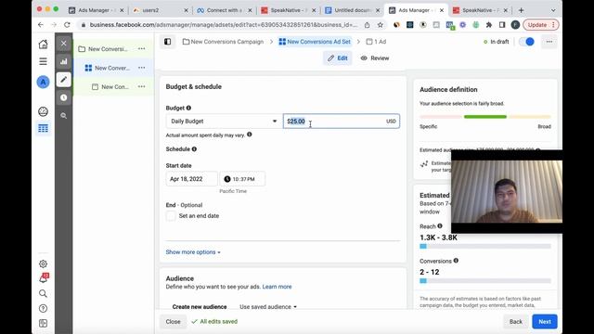Click the Apr 18, 2022 start date field
This screenshot has height=334, width=594.
[x=192, y=179]
